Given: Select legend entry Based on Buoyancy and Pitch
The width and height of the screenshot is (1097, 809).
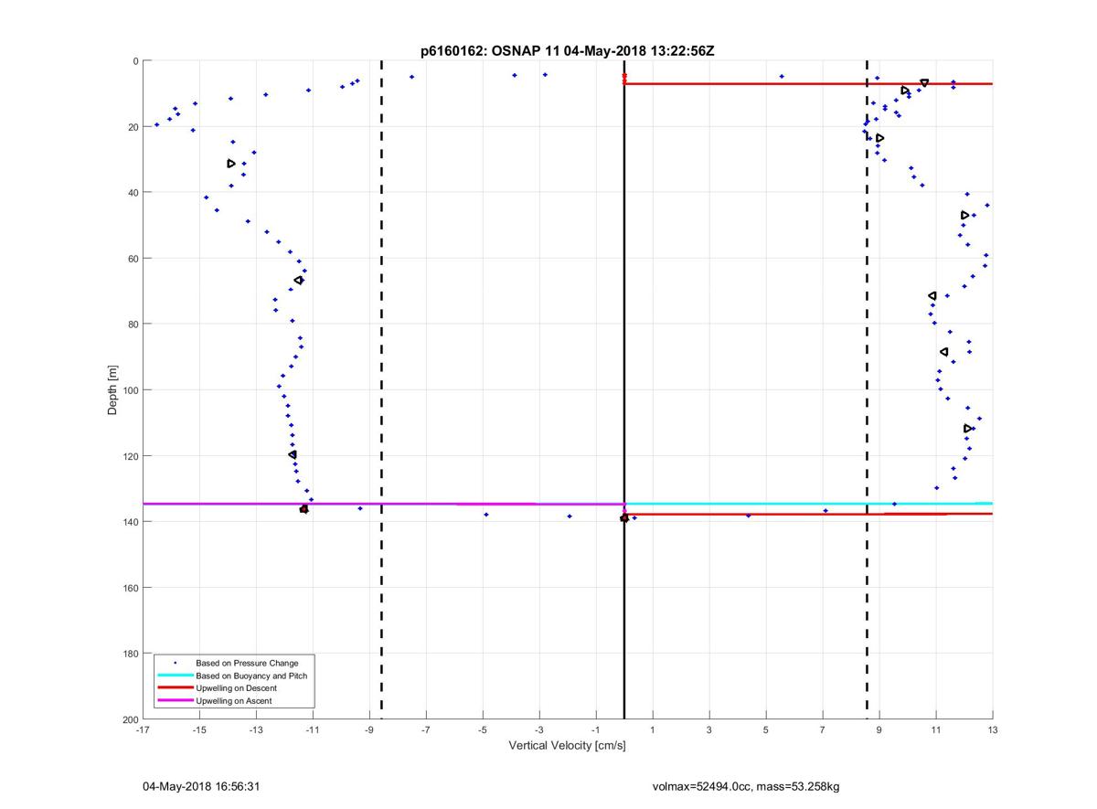Looking at the screenshot, I should pyautogui.click(x=252, y=676).
